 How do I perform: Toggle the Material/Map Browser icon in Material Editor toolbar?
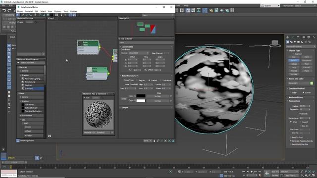pyautogui.click(x=70, y=15)
